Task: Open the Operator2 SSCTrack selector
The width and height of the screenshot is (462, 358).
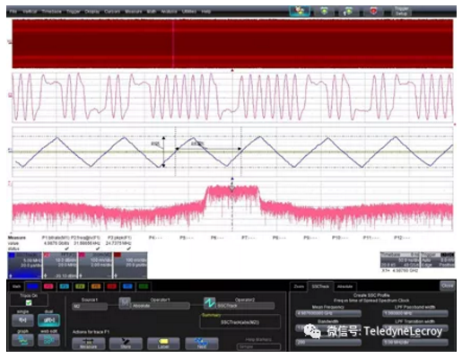Action: pos(245,306)
